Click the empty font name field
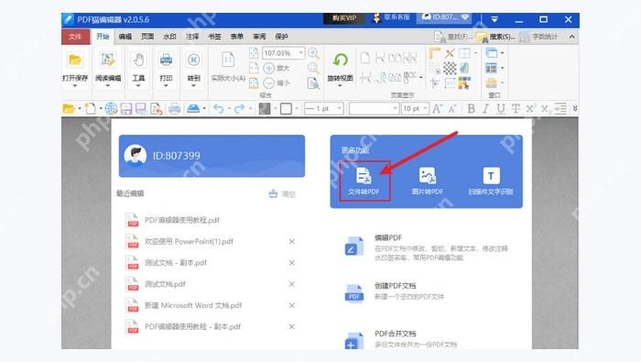 click(x=374, y=108)
